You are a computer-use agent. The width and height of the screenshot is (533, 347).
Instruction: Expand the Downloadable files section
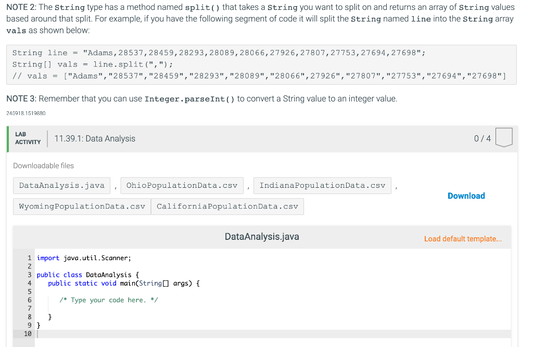[x=43, y=165]
